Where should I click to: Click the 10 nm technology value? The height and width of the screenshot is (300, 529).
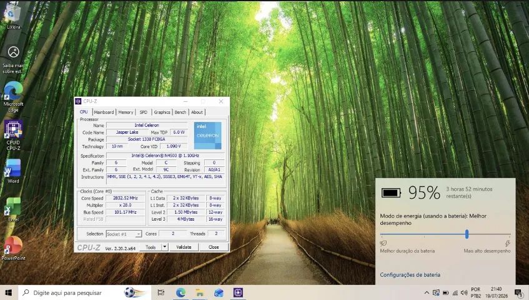(x=117, y=146)
